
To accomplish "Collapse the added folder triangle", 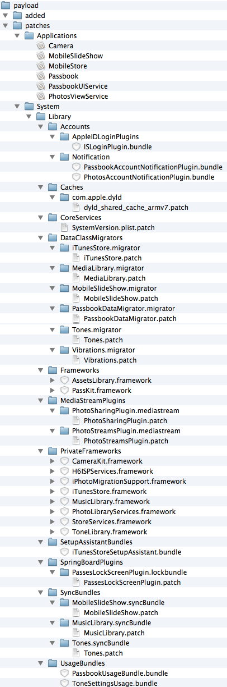I will 5,16.
